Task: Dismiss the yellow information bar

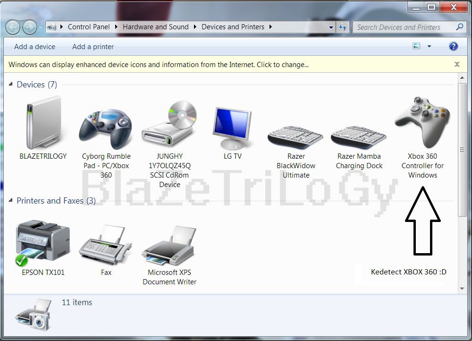Action: tap(457, 64)
